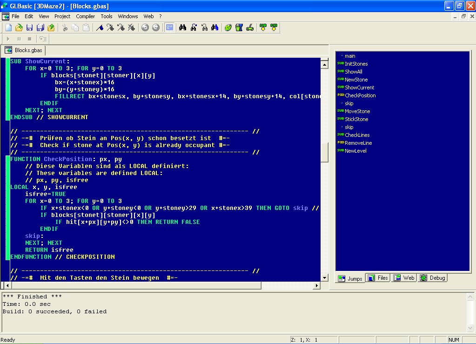Click the code editor's scroll-down arrow
Image resolution: width=476 pixels, height=344 pixels.
pyautogui.click(x=324, y=277)
